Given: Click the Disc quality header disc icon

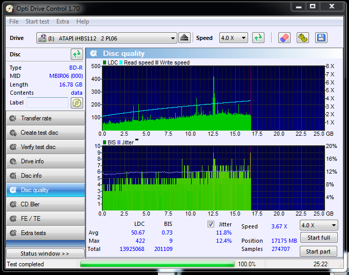Looking at the screenshot, I should [x=94, y=53].
